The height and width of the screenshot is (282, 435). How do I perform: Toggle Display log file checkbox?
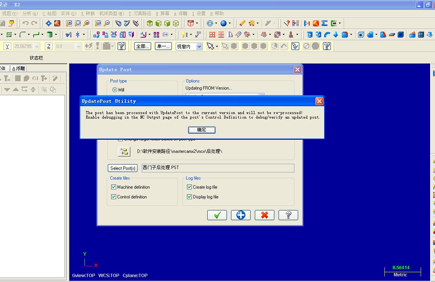tap(189, 197)
